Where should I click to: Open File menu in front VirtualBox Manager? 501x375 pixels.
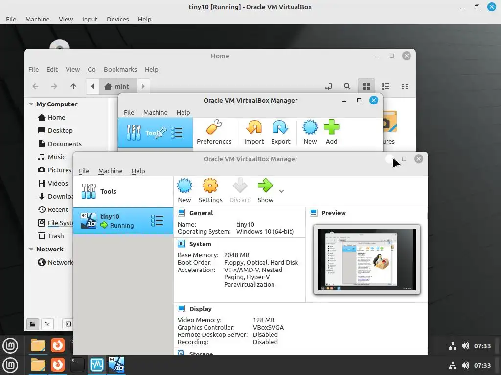tap(84, 171)
